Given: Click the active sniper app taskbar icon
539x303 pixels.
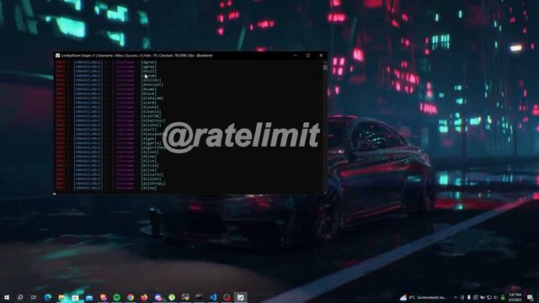Looking at the screenshot, I should 240,297.
